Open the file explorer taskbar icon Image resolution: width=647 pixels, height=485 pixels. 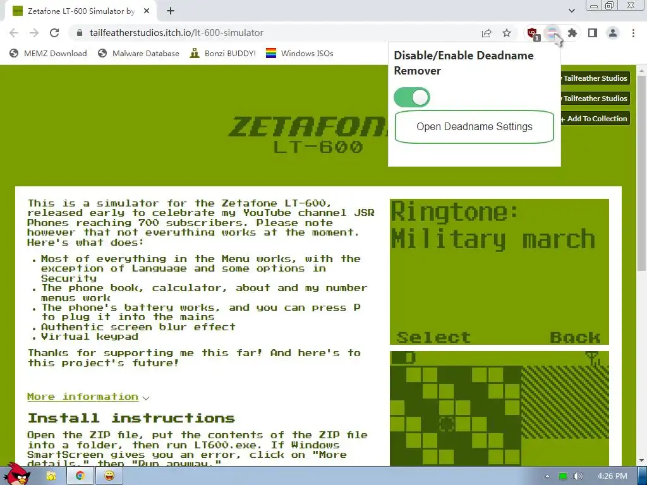point(51,476)
